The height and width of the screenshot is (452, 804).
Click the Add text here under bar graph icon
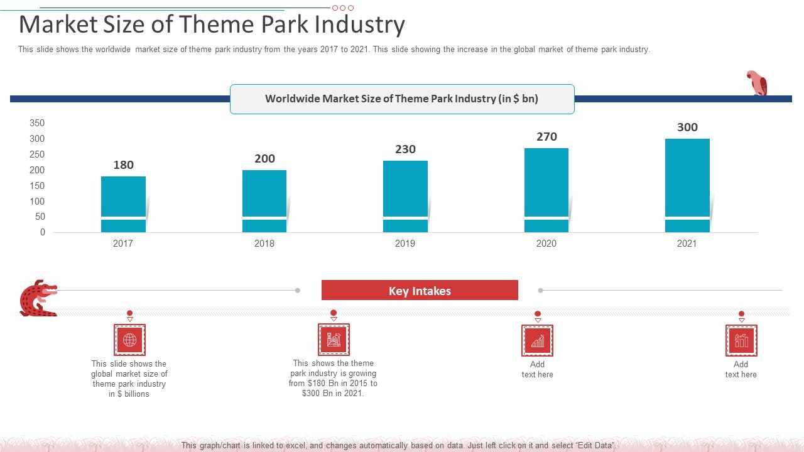(741, 369)
